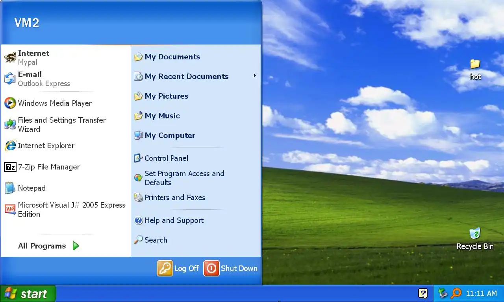Open Set Program Access and Defaults
Image resolution: width=504 pixels, height=302 pixels.
tap(196, 178)
